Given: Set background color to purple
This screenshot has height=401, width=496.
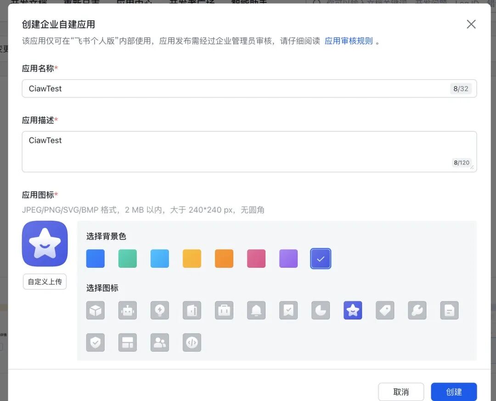Looking at the screenshot, I should (288, 259).
